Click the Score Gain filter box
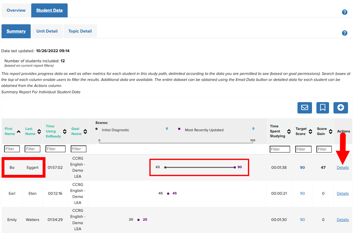Image resolution: width=354 pixels, height=233 pixels. coord(324,149)
